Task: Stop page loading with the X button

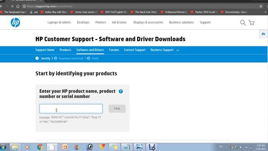Action: pyautogui.click(x=12, y=6)
